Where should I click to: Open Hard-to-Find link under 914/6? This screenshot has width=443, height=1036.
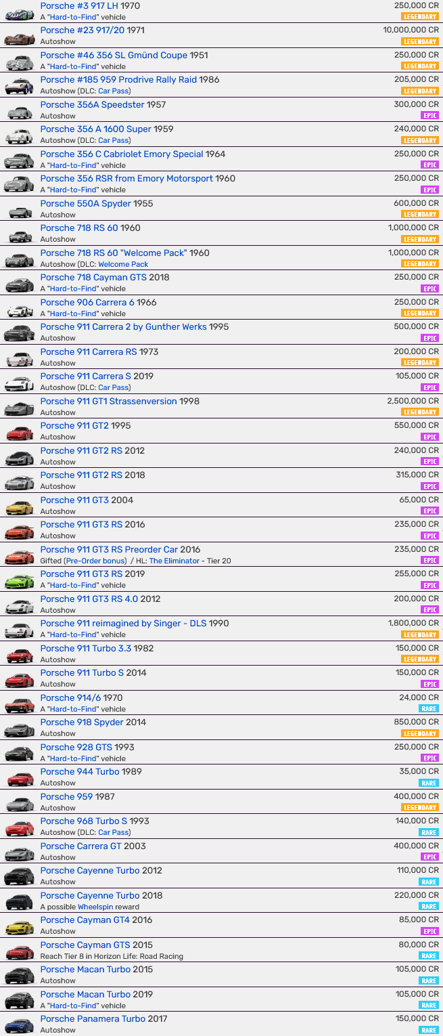tap(73, 709)
